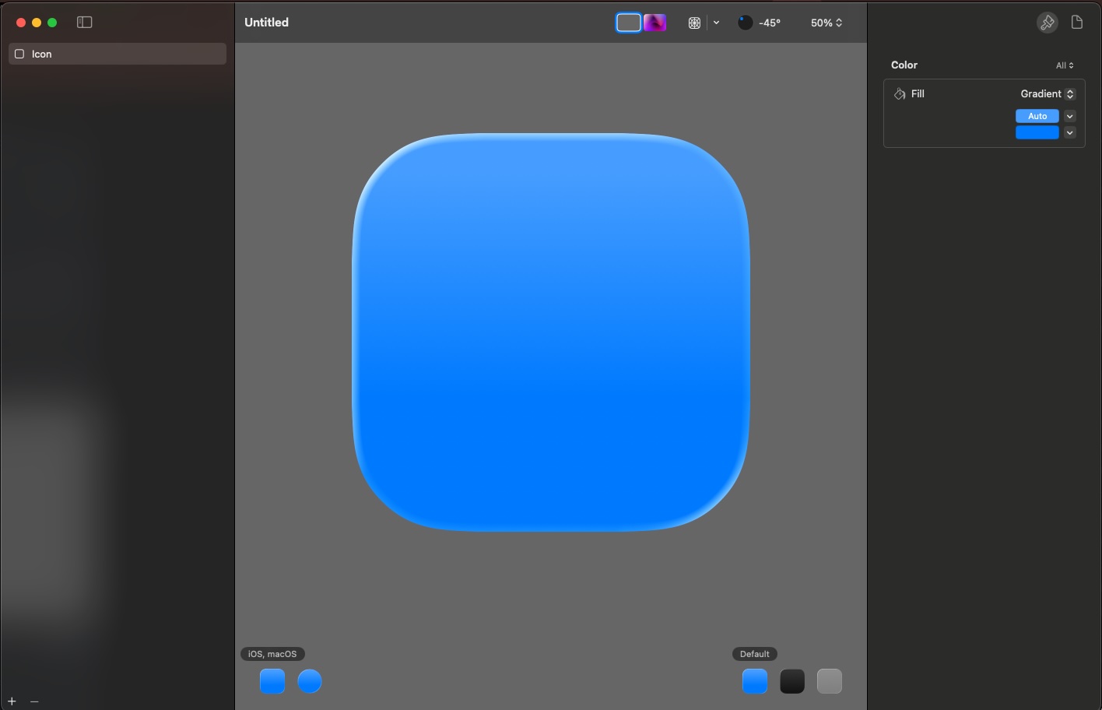Viewport: 1102px width, 710px height.
Task: Toggle the sidebar visibility
Action: pos(84,22)
